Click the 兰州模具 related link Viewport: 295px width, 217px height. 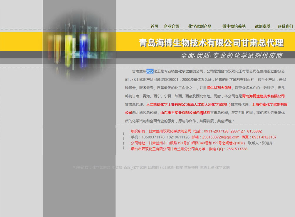point(191,167)
